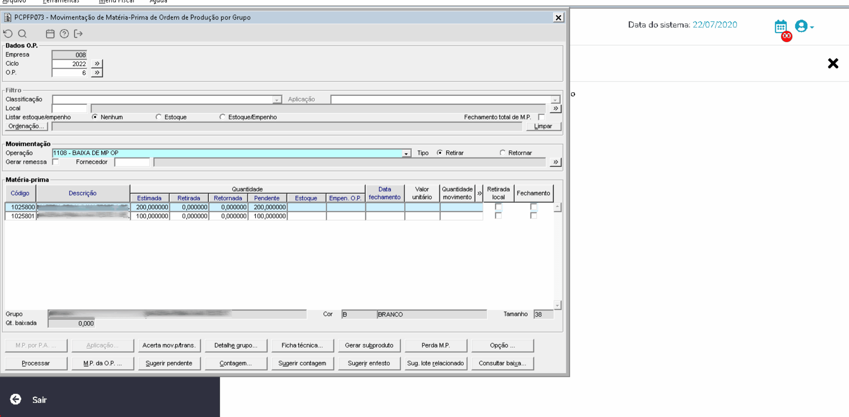Enable Fechamento total de M.P. checkbox
Viewport: 849px width, 417px height.
coord(542,117)
